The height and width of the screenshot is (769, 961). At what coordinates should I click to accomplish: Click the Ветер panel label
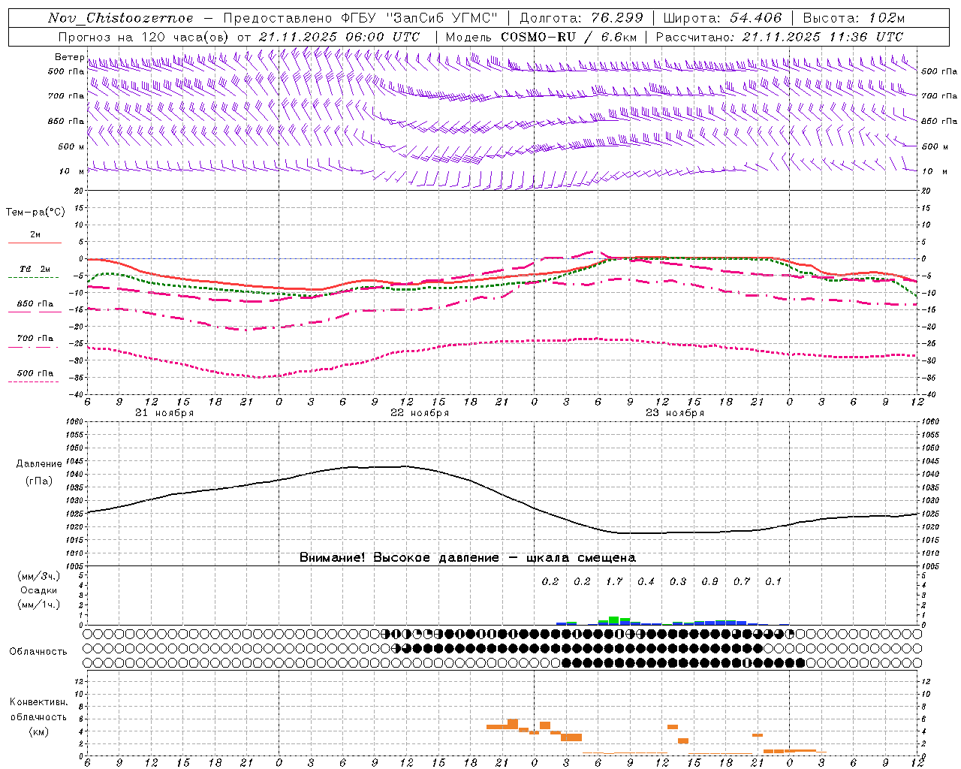(69, 57)
